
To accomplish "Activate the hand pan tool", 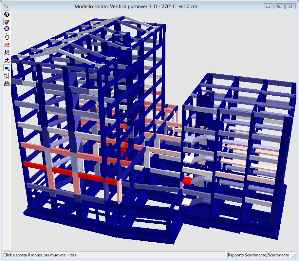I will (7, 36).
